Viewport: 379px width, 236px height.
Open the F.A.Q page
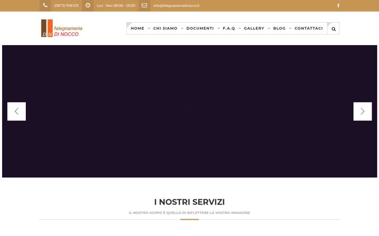229,28
